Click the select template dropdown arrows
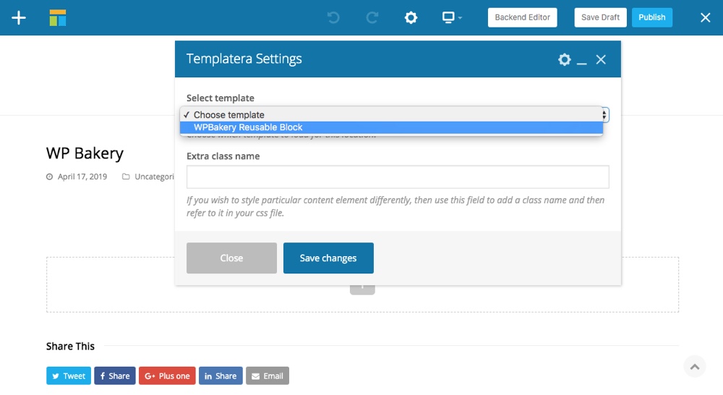 (604, 114)
